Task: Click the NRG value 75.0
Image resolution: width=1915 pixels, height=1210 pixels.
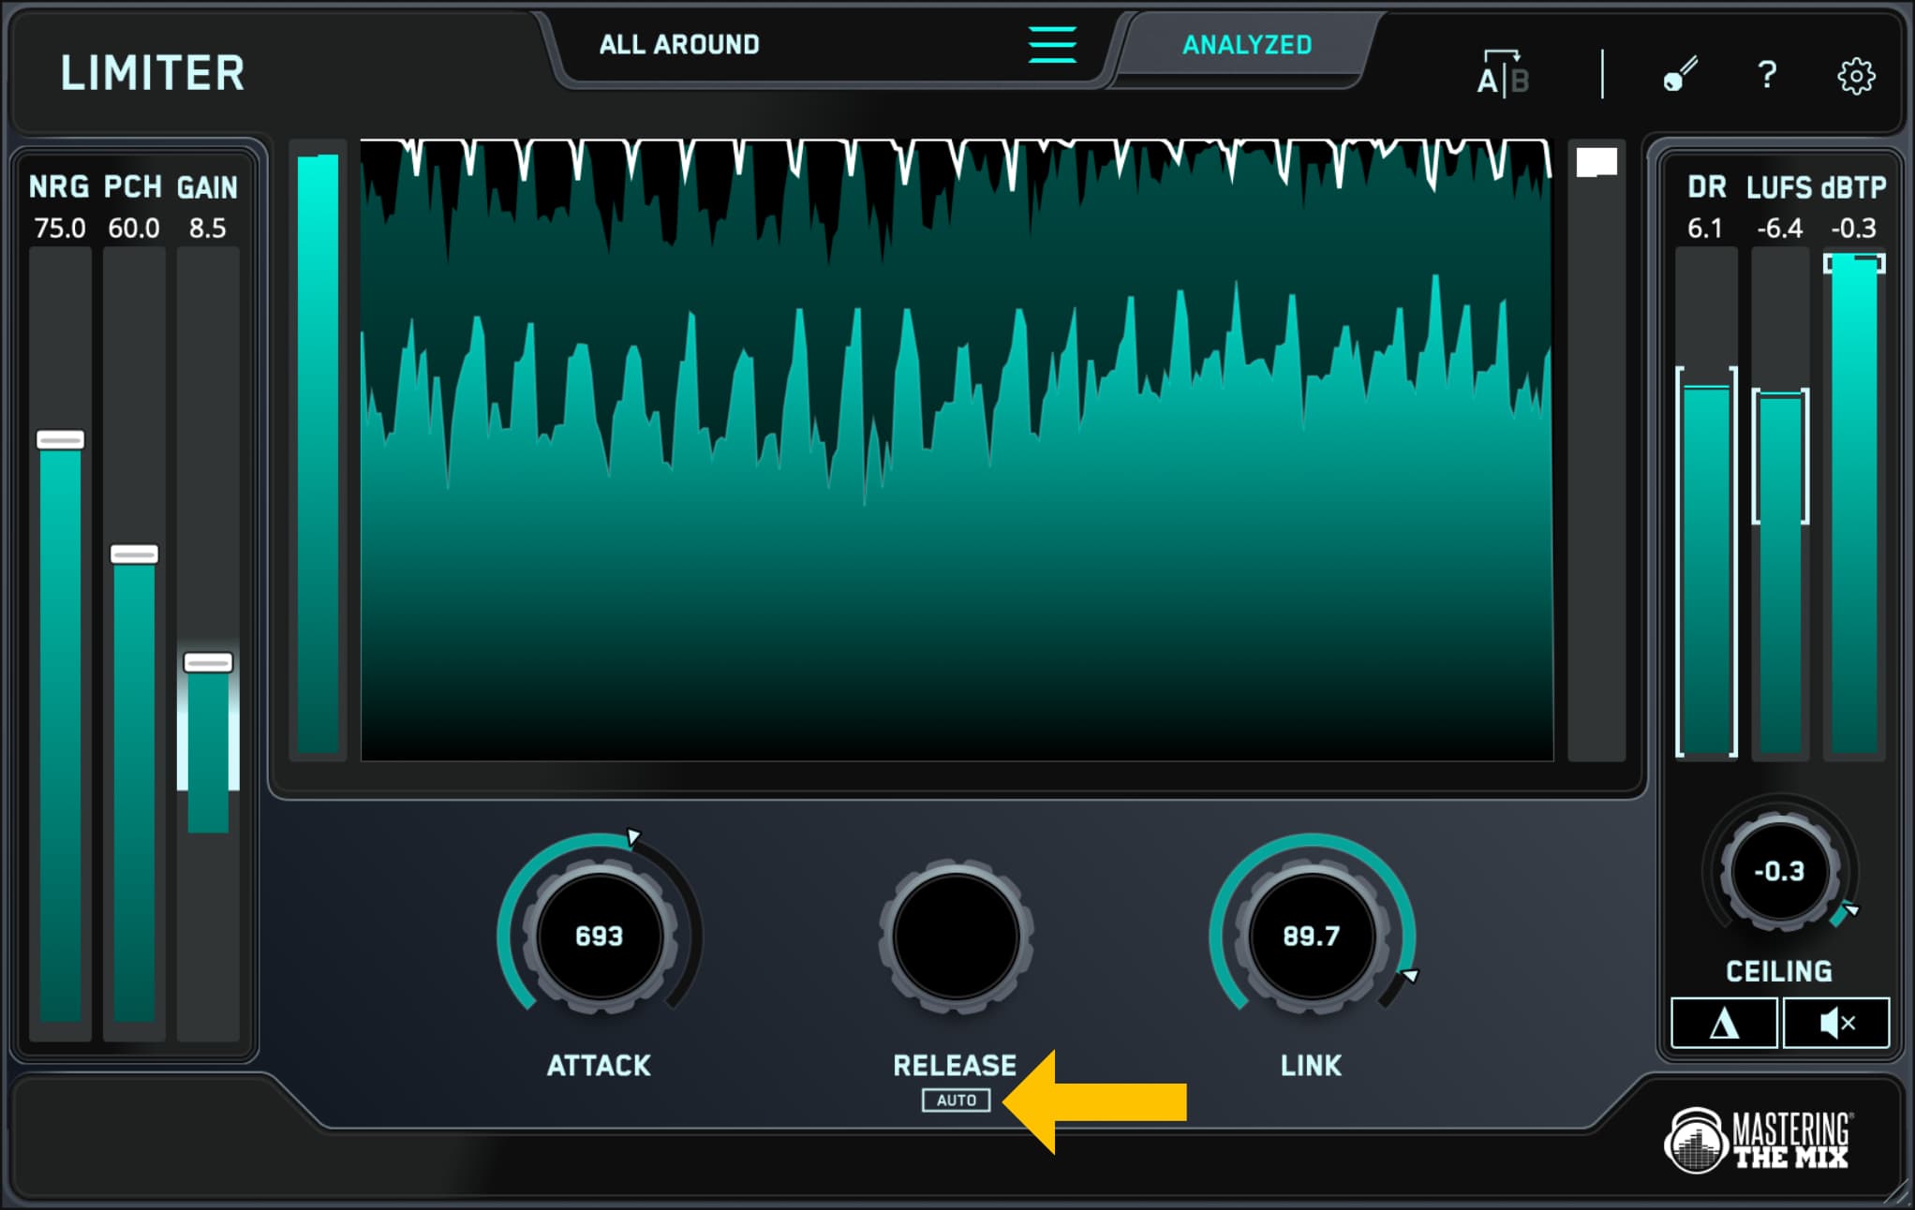Action: (x=60, y=229)
